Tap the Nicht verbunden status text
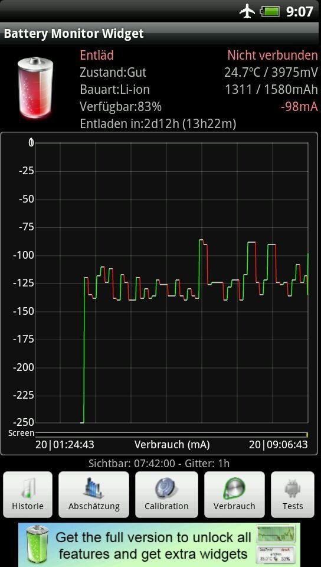Viewport: 321px width, 567px height. click(x=273, y=56)
